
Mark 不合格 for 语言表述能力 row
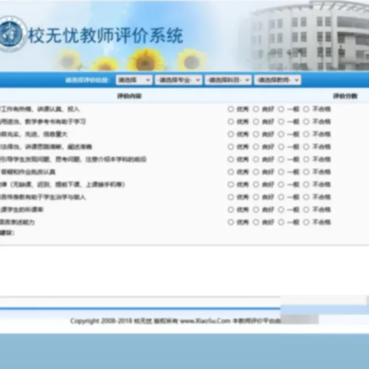click(x=306, y=222)
